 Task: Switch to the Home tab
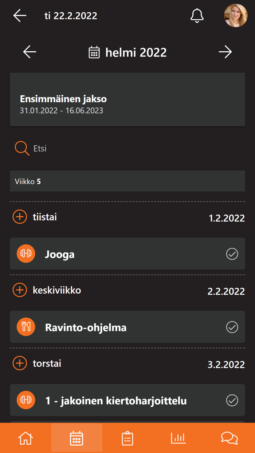25,438
